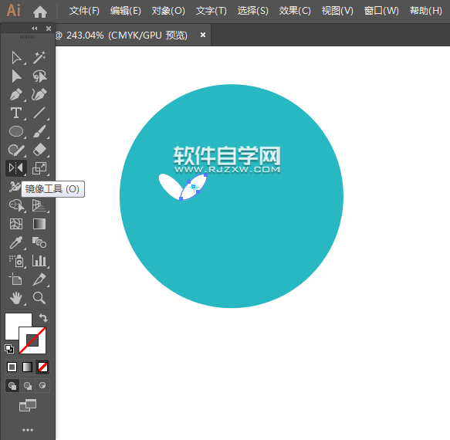
Task: Set paint mode to Color
Action: [12, 367]
